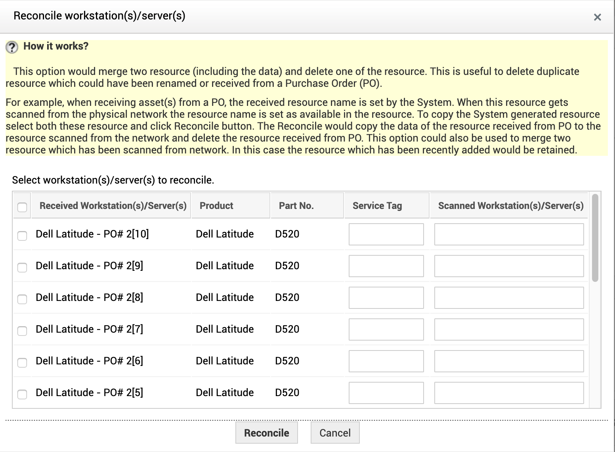Click the table's vertical scrollbar thumb

[x=595, y=238]
